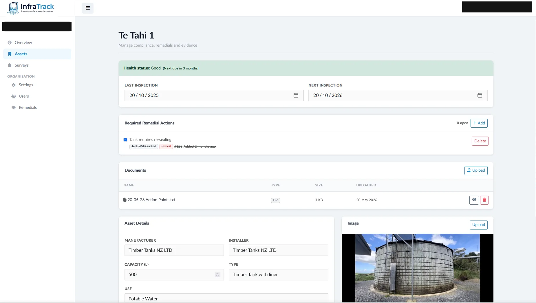Click the NAME column header in Documents
Viewport: 536px width, 303px height.
pos(129,185)
